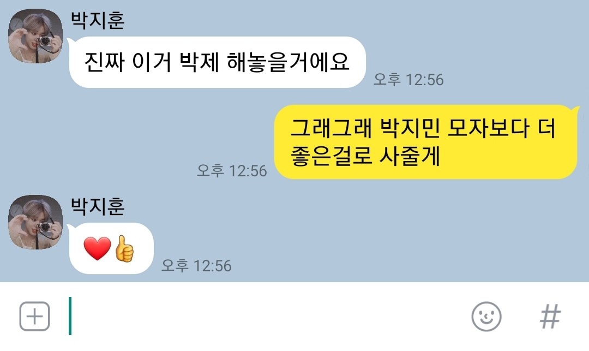Tap the hashtag search icon
589x351 pixels.
click(x=550, y=317)
